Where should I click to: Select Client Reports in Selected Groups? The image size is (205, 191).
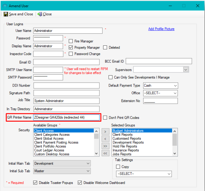[142, 135]
